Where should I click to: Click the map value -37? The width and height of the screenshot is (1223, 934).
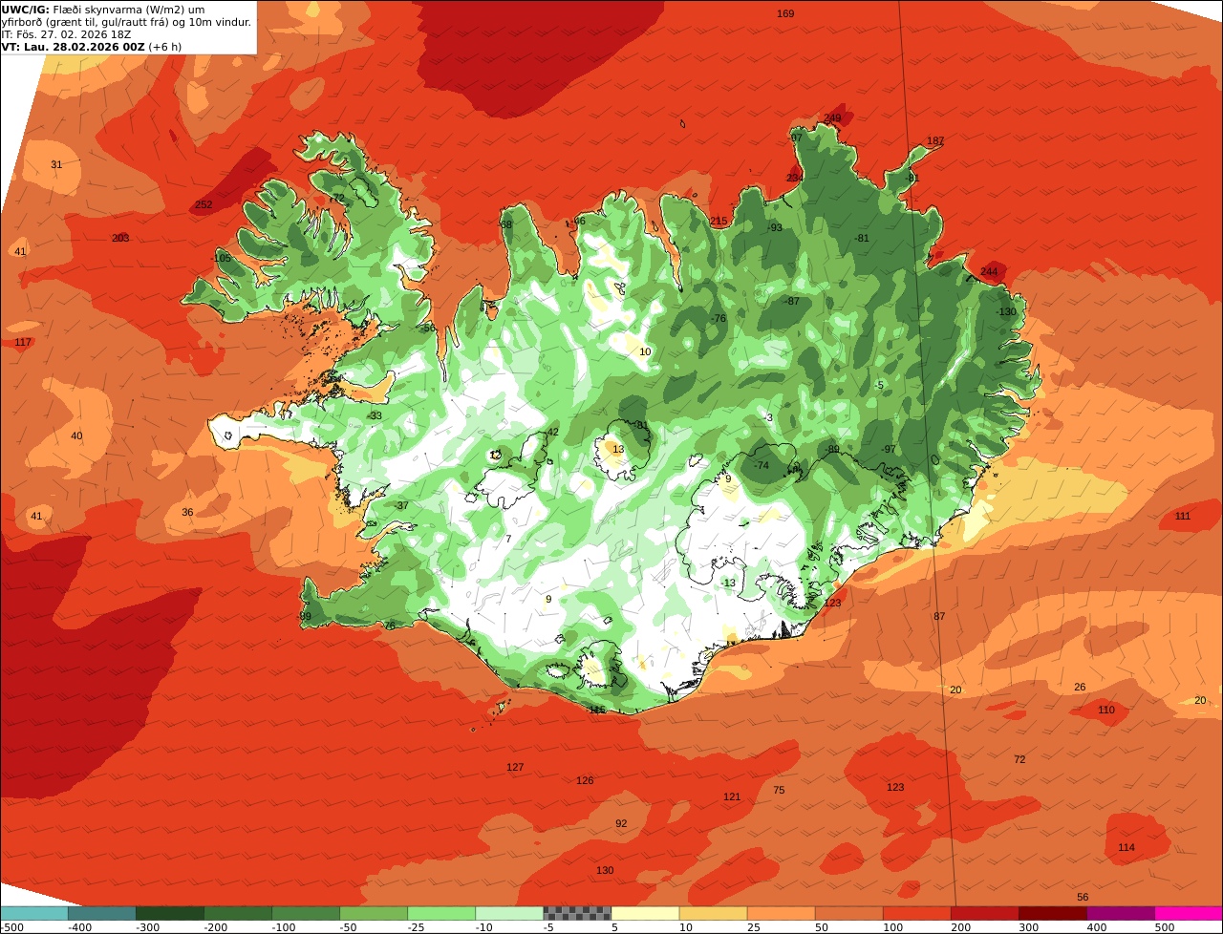coord(400,505)
